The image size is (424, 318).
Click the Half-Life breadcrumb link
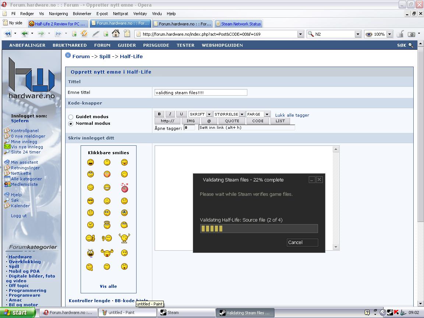point(131,56)
